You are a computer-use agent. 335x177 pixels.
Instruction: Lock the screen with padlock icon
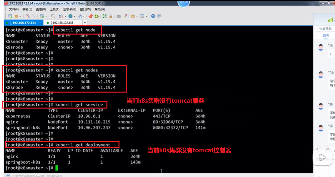click(x=111, y=16)
